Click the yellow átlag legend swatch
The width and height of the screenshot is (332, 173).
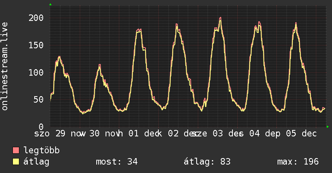coord(16,162)
